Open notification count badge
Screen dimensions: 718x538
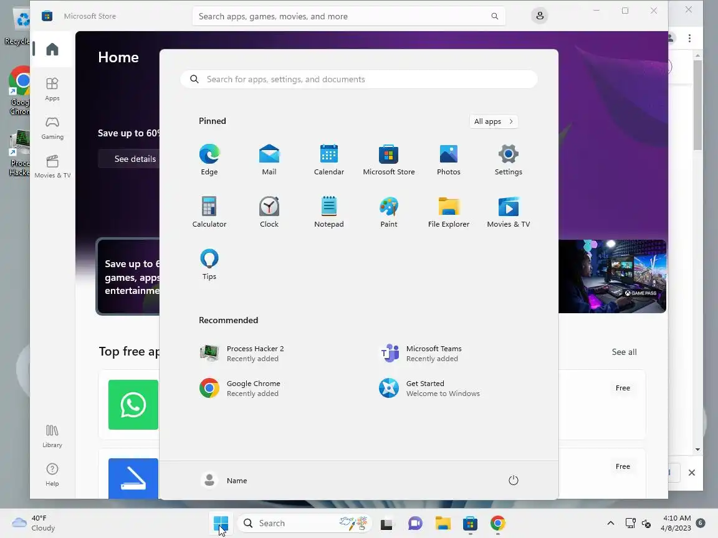point(701,523)
